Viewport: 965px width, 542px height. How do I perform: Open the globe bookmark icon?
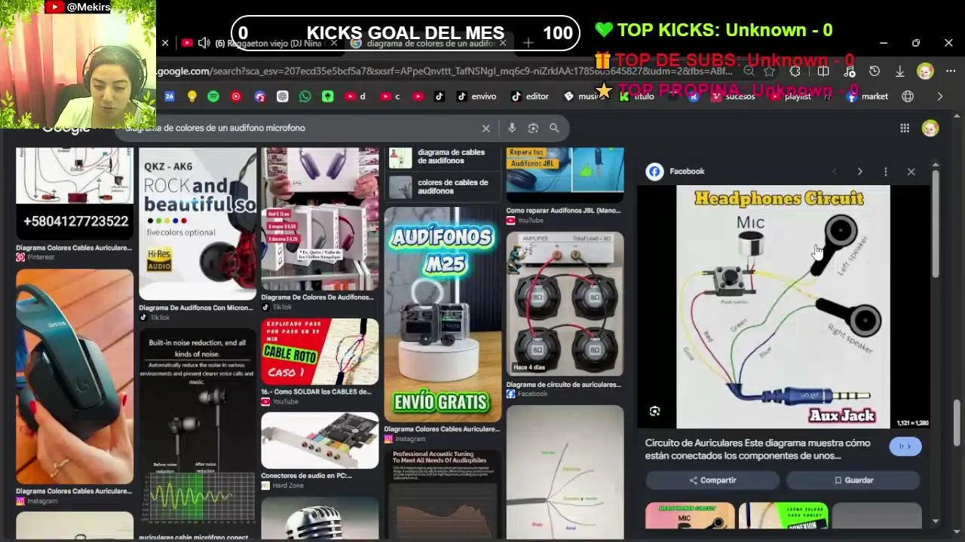click(908, 96)
